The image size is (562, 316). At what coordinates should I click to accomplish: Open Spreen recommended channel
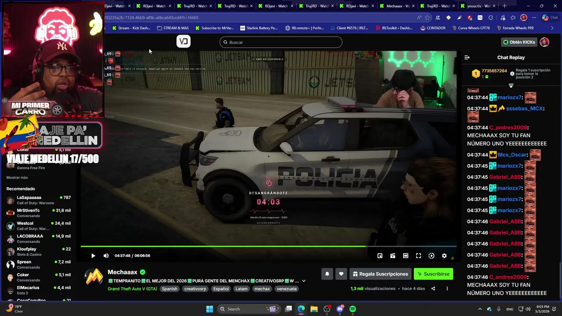tap(39, 264)
